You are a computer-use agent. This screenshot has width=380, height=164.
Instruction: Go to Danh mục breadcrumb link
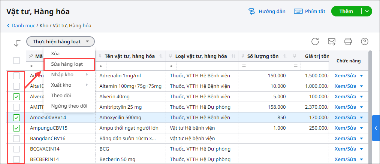(x=23, y=26)
